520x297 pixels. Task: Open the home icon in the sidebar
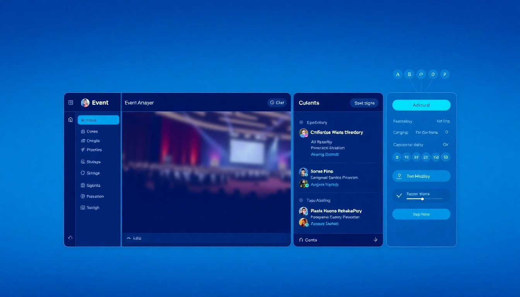click(x=70, y=120)
